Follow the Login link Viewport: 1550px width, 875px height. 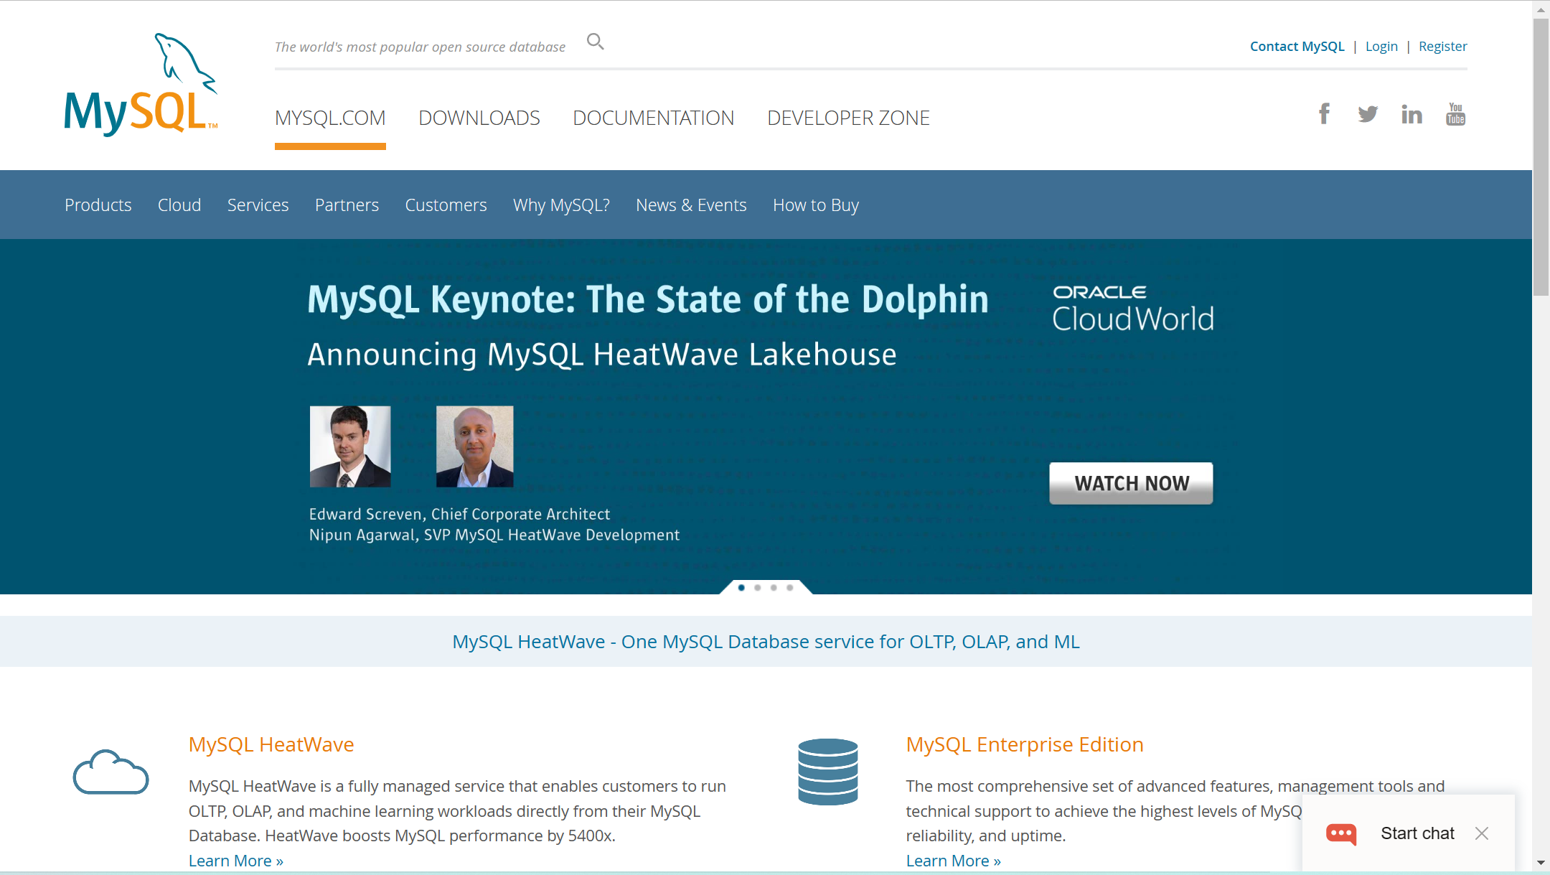point(1381,47)
